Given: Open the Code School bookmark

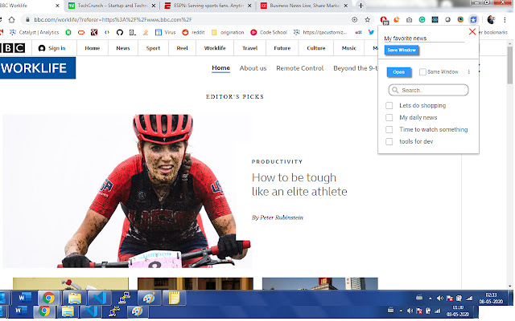Looking at the screenshot, I should (x=268, y=32).
